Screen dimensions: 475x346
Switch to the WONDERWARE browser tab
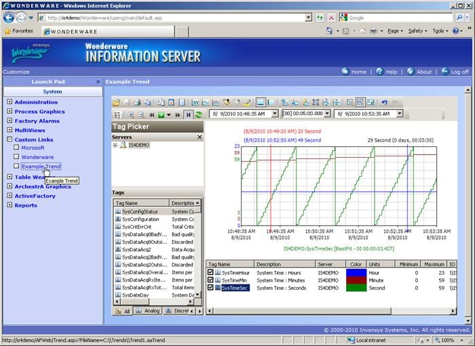pyautogui.click(x=108, y=31)
